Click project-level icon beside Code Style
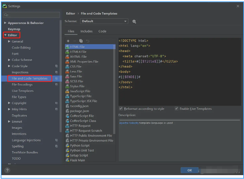Image resolution: width=244 pixels, height=179 pixels. [x=56, y=66]
